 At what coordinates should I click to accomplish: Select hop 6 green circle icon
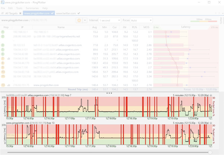pyautogui.click(x=3, y=54)
